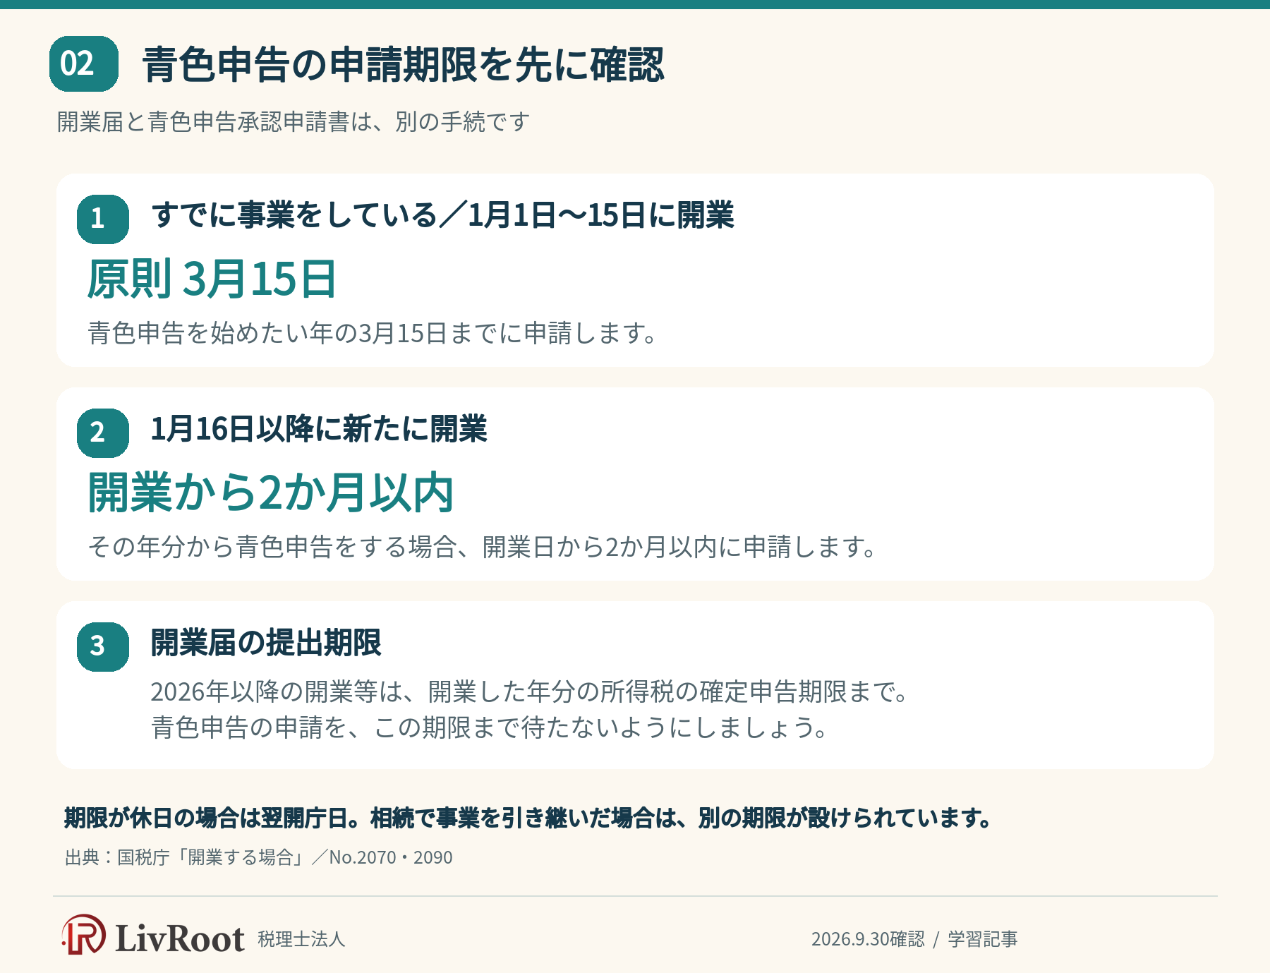Click the bold note beginning "期限が休日の場合は翌開庁日"
Screen dimensions: 1270x973
[x=528, y=818]
